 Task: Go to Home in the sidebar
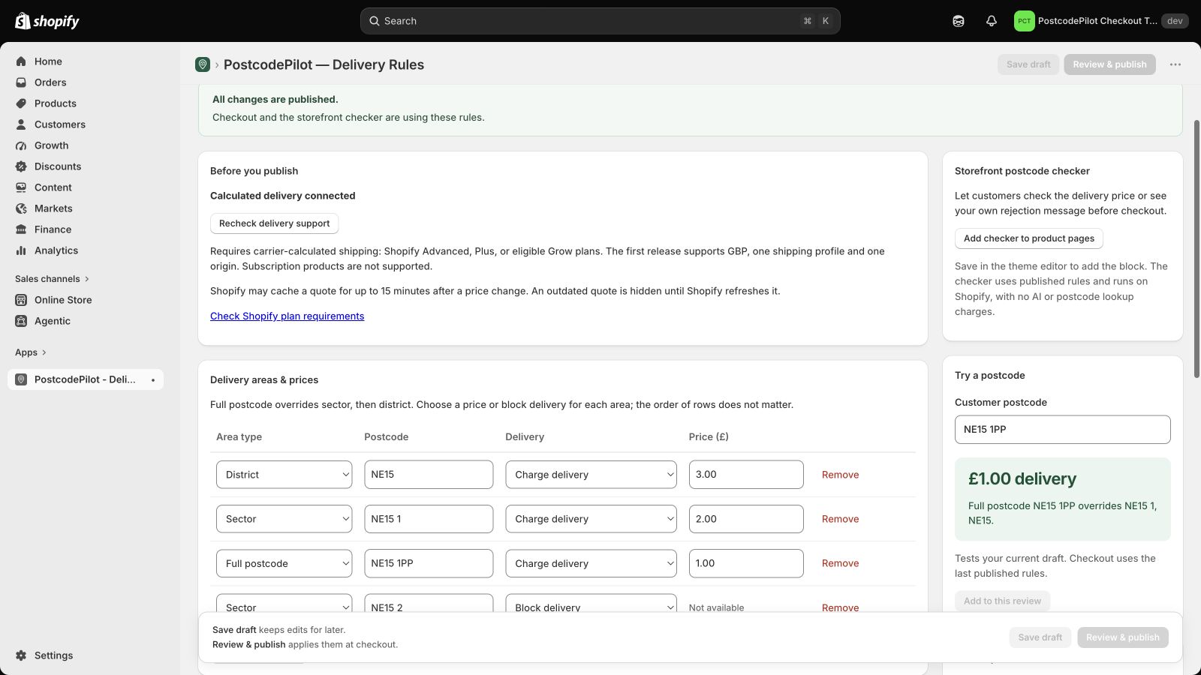(x=48, y=61)
